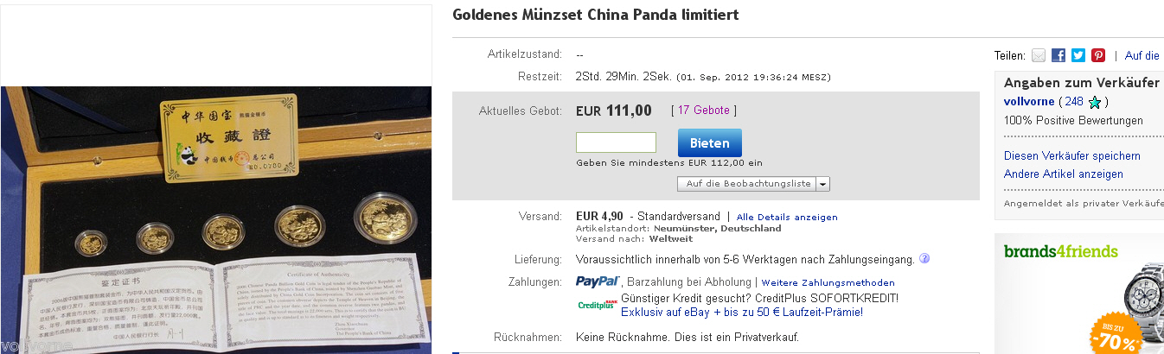Screen dimensions: 1164x354
Task: Share the listing on Pinterest
Action: 1098,55
